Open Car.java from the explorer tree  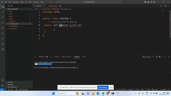point(13,21)
